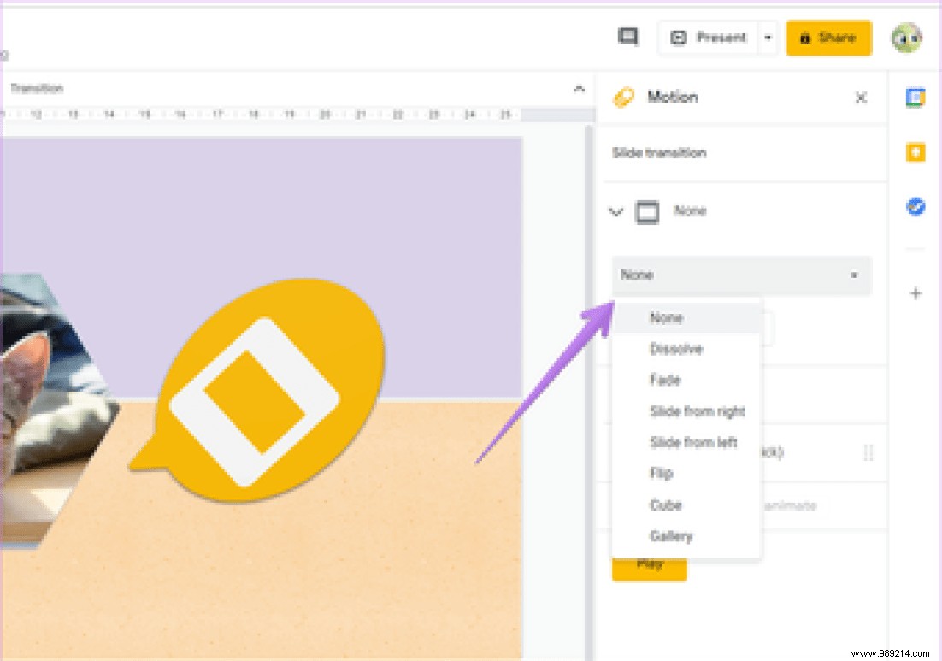This screenshot has width=942, height=661.
Task: Click the presenter view icon near Present
Action: point(627,37)
